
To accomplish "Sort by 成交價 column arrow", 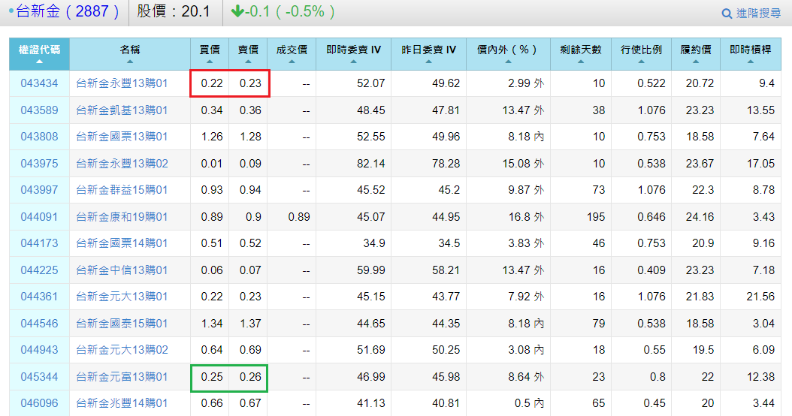I will point(292,62).
